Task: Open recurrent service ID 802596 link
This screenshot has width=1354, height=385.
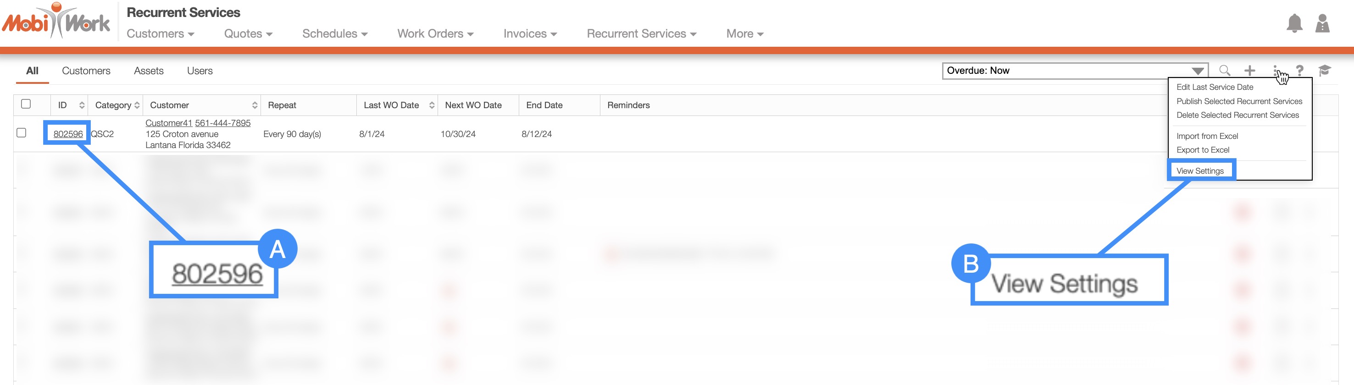Action: pyautogui.click(x=68, y=134)
